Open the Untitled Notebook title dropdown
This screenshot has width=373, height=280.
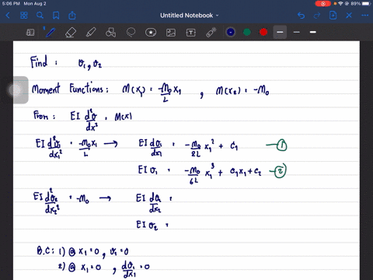pos(189,16)
